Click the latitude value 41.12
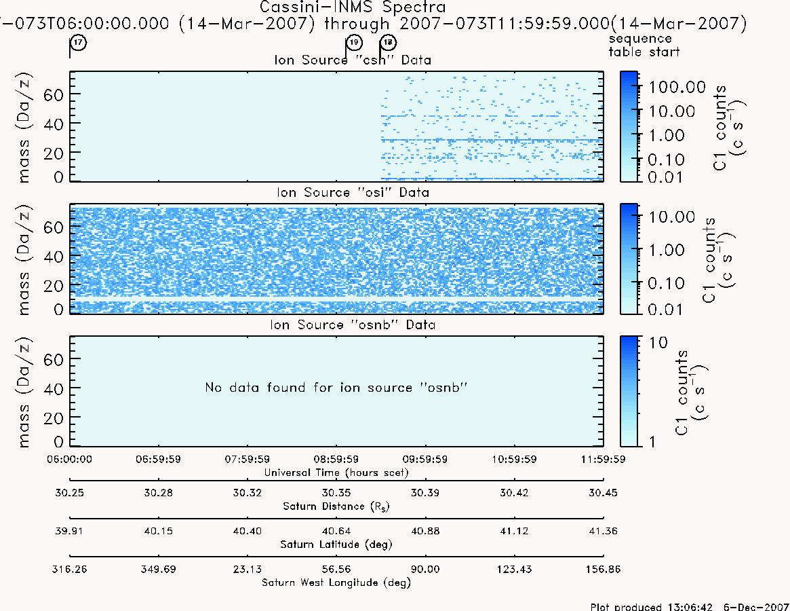This screenshot has width=790, height=611. [514, 531]
